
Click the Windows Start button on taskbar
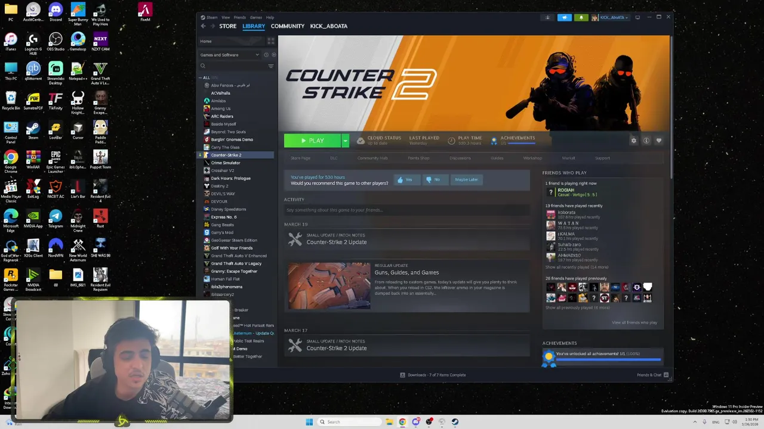coord(309,422)
